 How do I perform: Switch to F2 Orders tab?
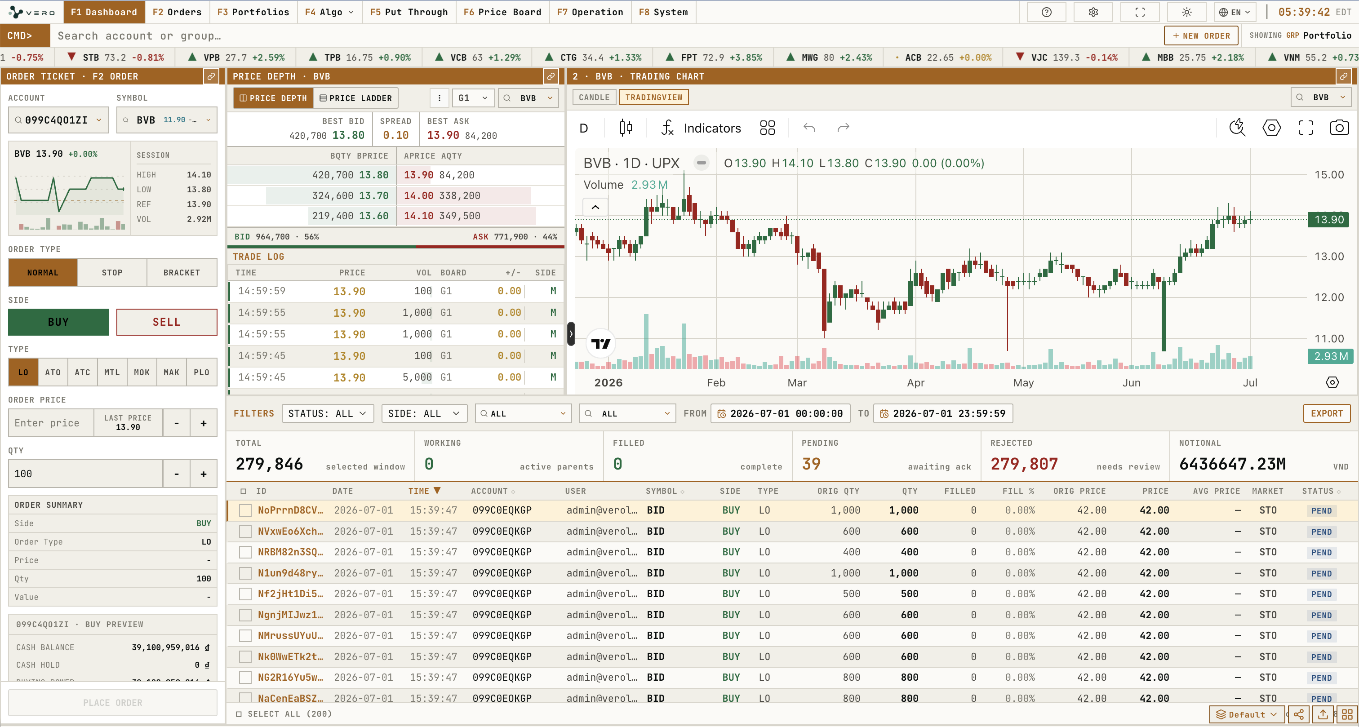(x=177, y=12)
